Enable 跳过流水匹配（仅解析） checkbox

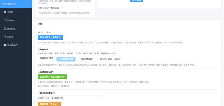point(98,59)
